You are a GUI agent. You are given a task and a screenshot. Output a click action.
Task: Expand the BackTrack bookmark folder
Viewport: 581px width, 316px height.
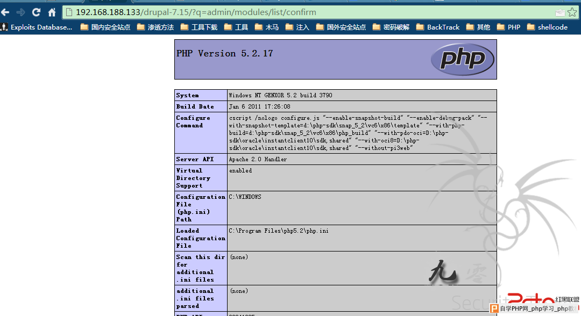(x=438, y=27)
